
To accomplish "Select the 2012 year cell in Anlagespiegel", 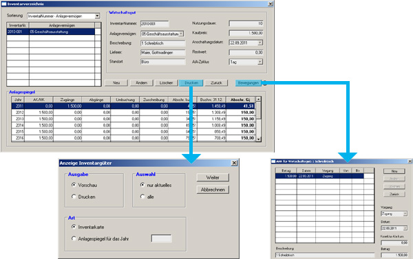I will 18,113.
